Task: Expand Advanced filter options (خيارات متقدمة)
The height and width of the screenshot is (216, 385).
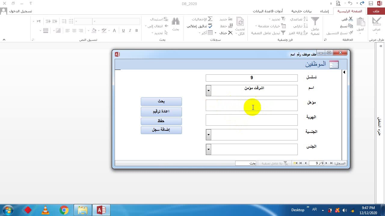Action: coord(270,26)
